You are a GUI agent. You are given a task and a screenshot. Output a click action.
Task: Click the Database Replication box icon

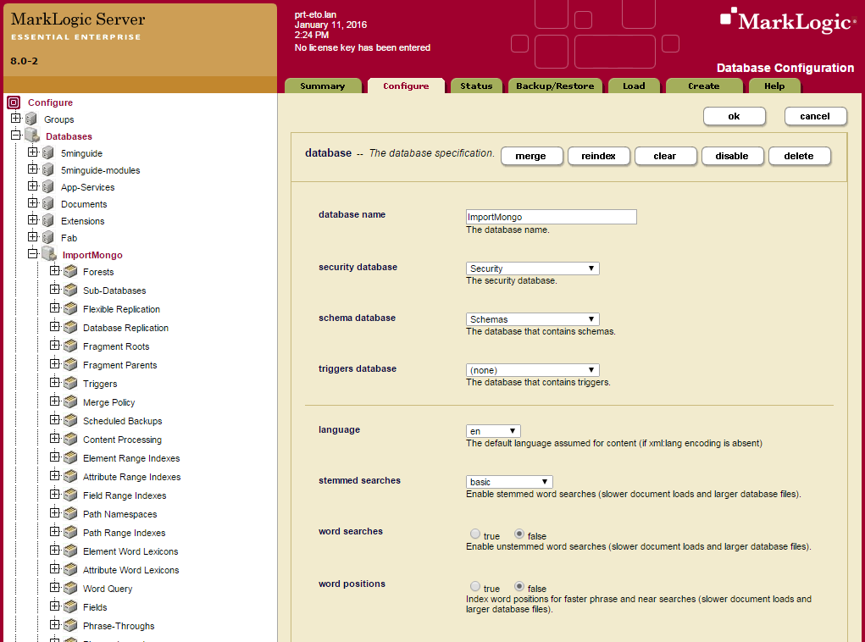(70, 328)
